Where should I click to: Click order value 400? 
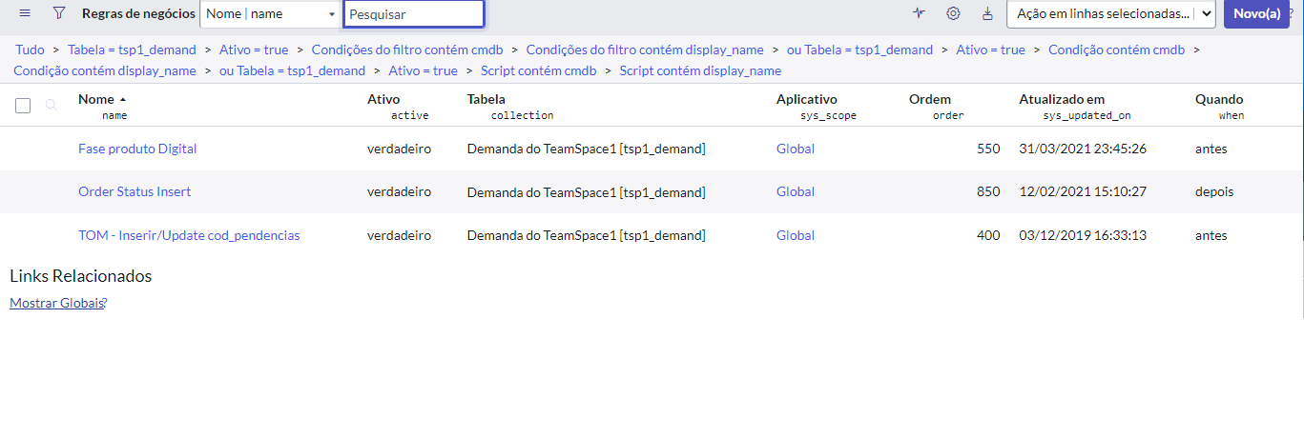(988, 235)
